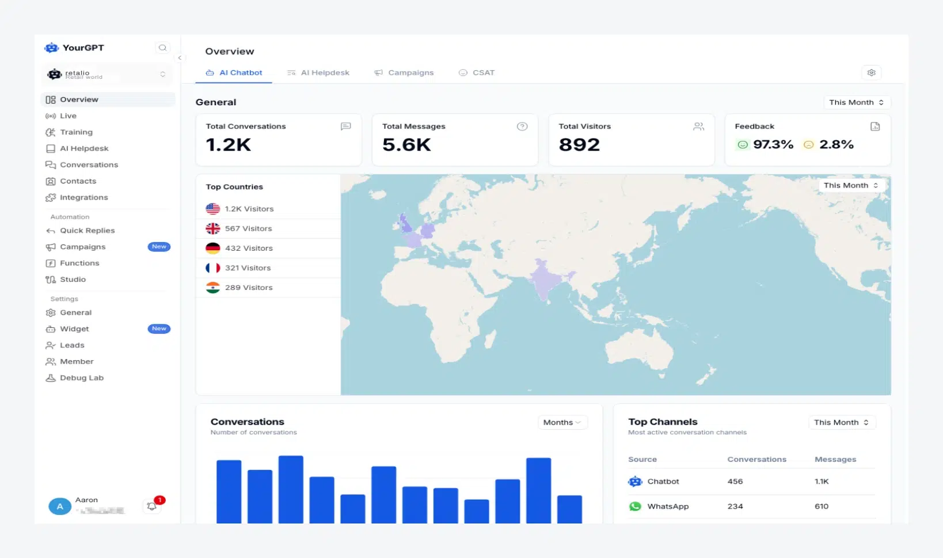Click the Integrations puzzle icon
Image resolution: width=943 pixels, height=558 pixels.
pyautogui.click(x=51, y=197)
